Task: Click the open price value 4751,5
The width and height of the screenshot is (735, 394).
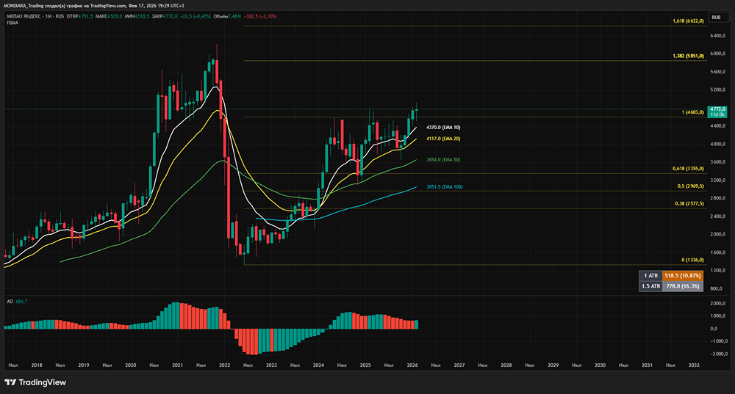Action: pos(85,16)
